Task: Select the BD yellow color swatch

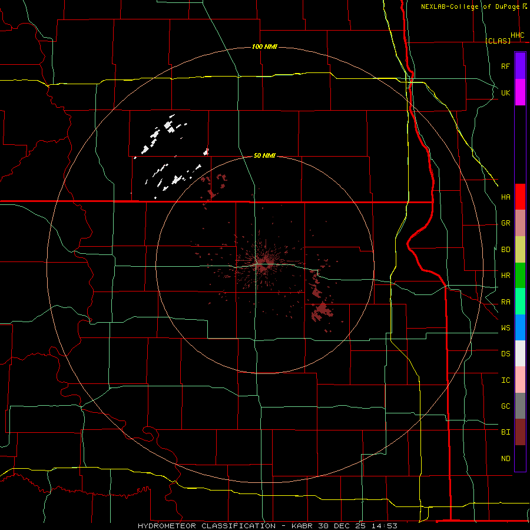Action: tap(520, 249)
